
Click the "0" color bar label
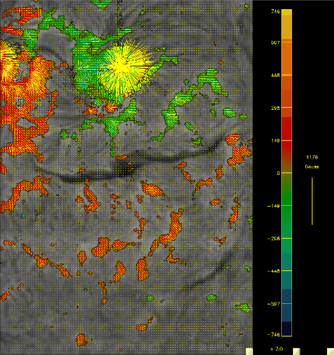coord(278,173)
